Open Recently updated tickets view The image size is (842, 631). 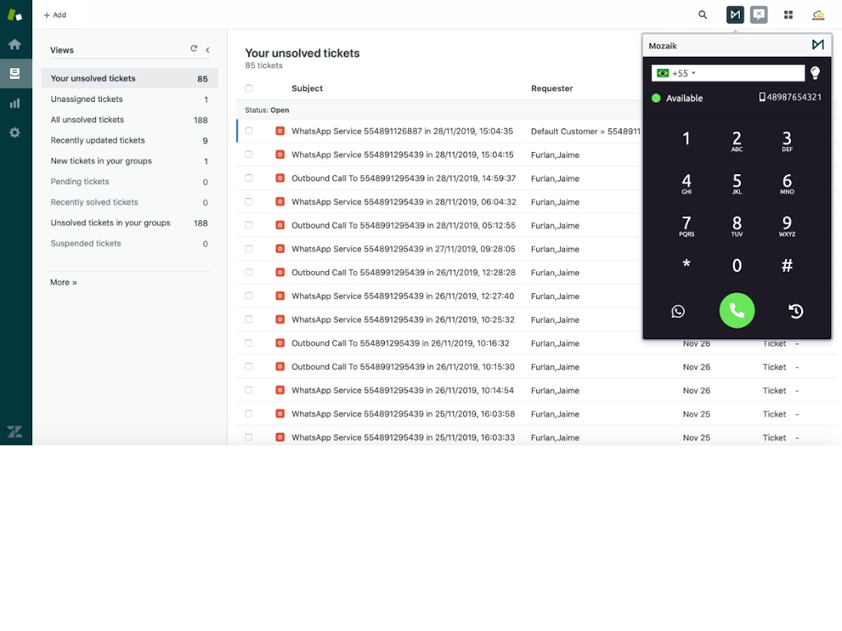click(x=97, y=140)
